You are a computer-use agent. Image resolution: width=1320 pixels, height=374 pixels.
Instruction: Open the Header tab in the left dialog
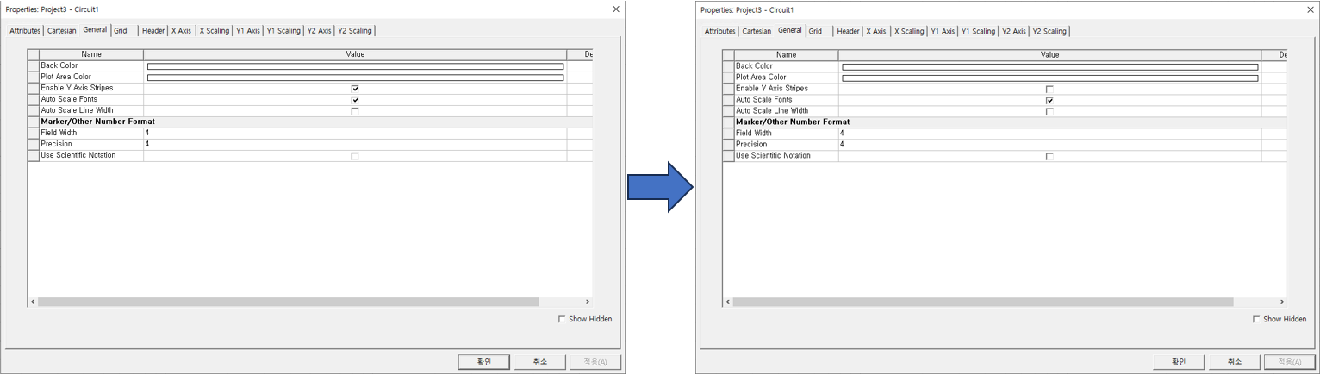click(x=153, y=31)
